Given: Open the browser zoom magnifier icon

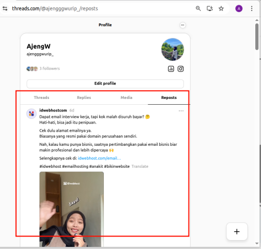Looking at the screenshot, I should 198,8.
